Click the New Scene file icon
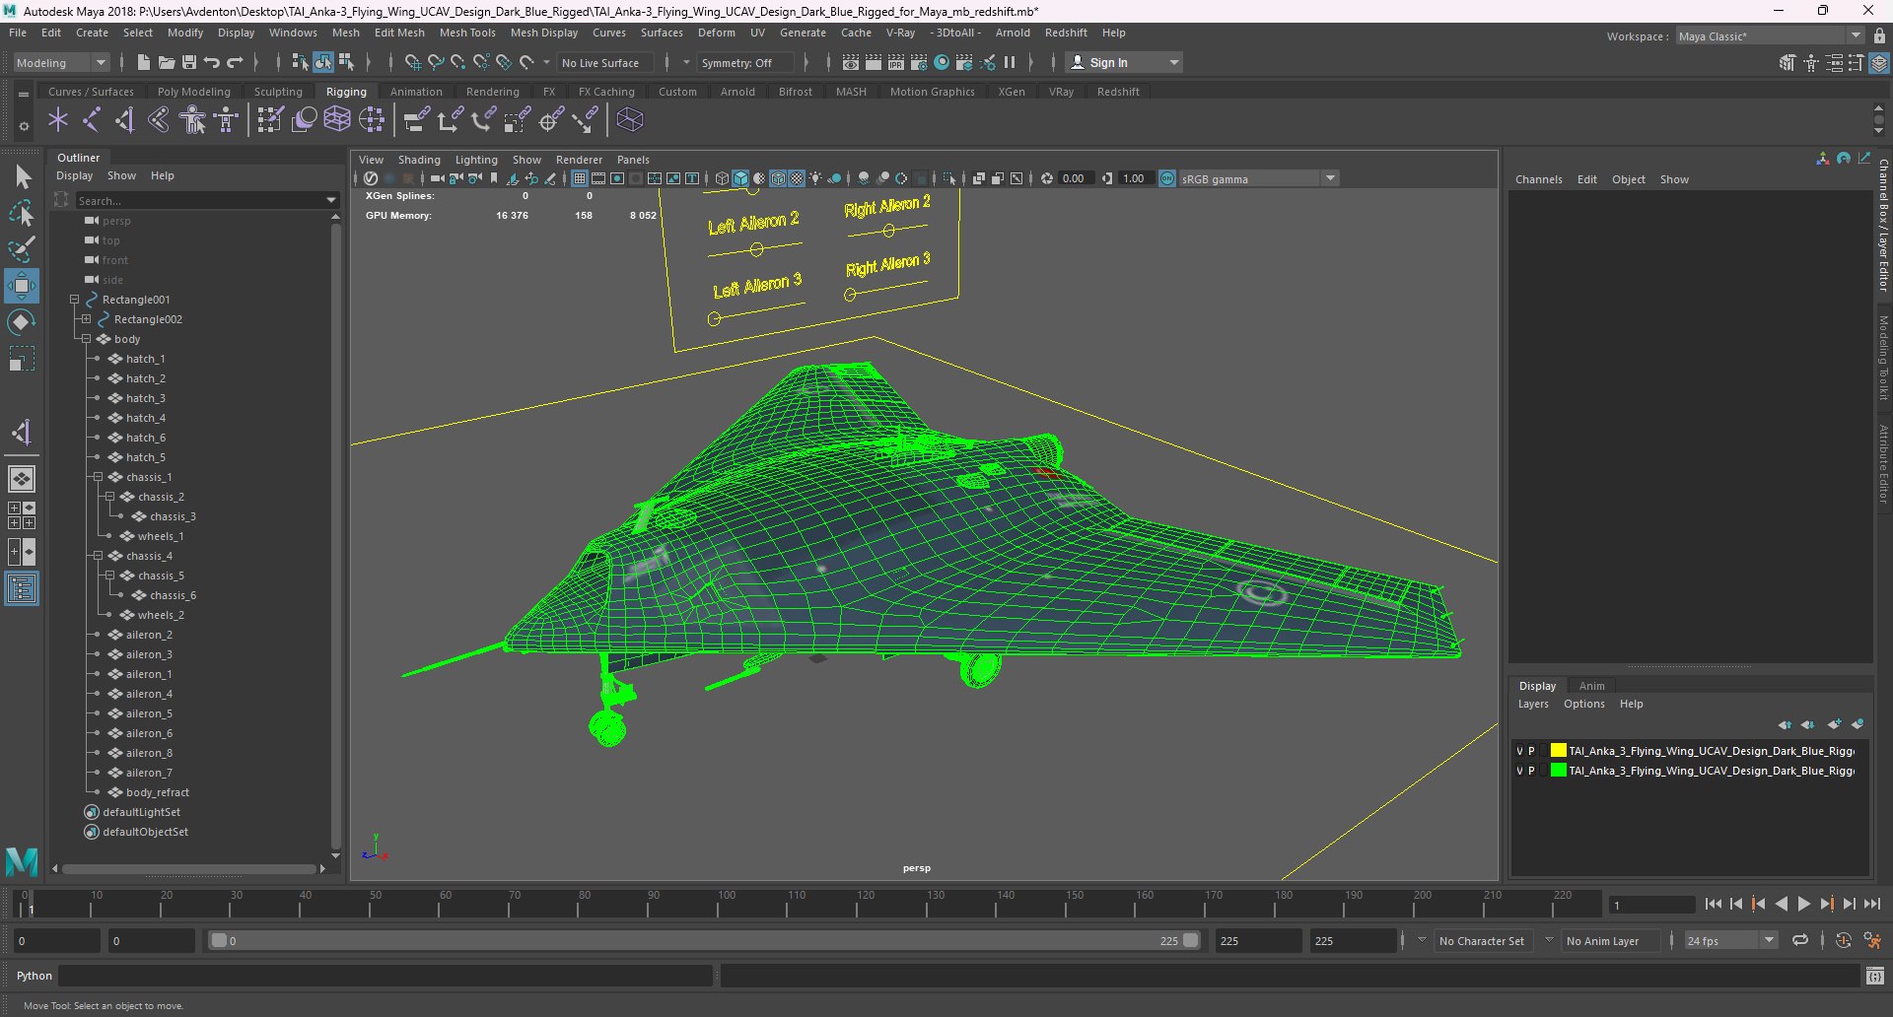 144,62
